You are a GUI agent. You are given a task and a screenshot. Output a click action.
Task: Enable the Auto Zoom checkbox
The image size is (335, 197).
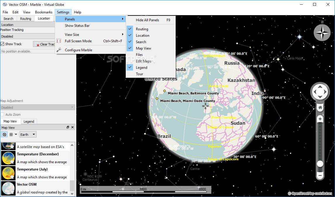[x=2, y=114]
